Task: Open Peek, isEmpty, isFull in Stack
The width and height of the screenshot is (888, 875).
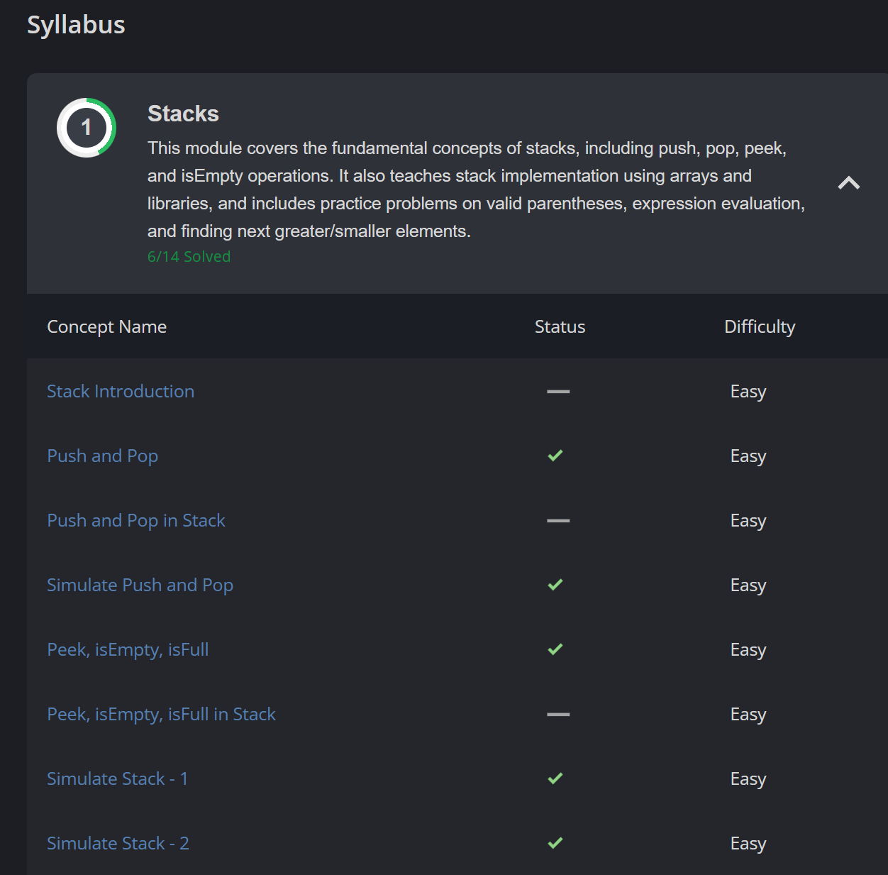Action: [161, 714]
